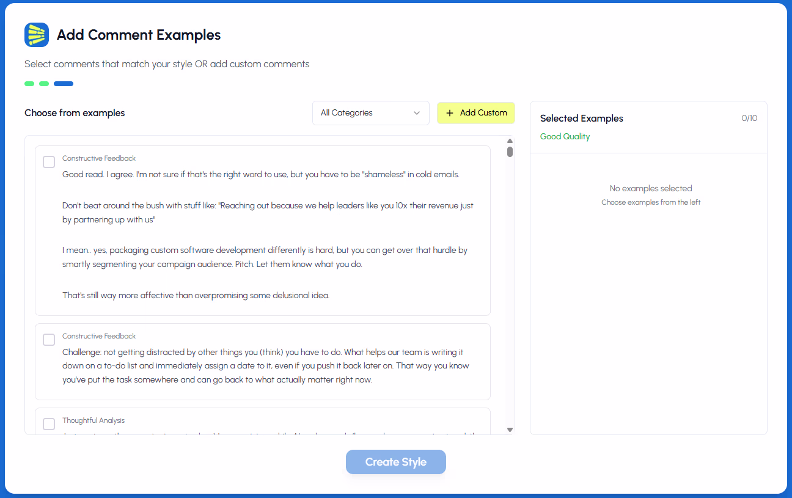Viewport: 792px width, 498px height.
Task: Click the Add Custom button
Action: [475, 113]
